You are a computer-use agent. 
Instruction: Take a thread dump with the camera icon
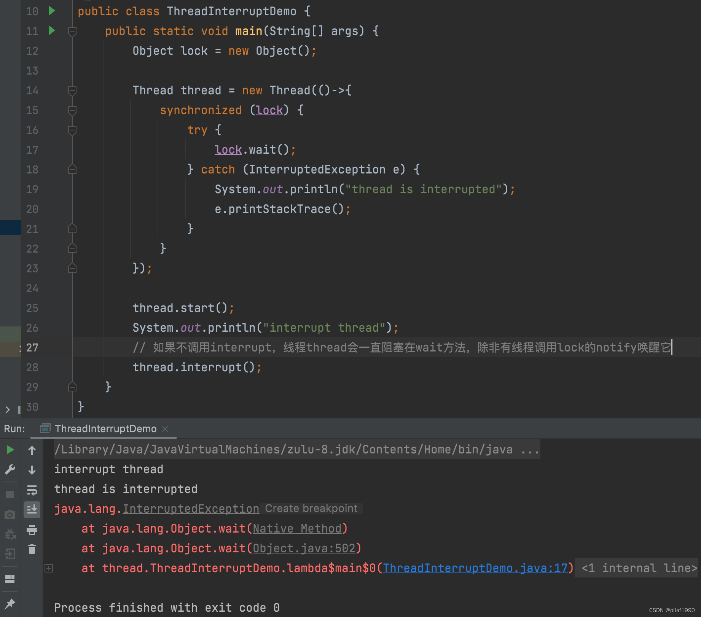[10, 514]
